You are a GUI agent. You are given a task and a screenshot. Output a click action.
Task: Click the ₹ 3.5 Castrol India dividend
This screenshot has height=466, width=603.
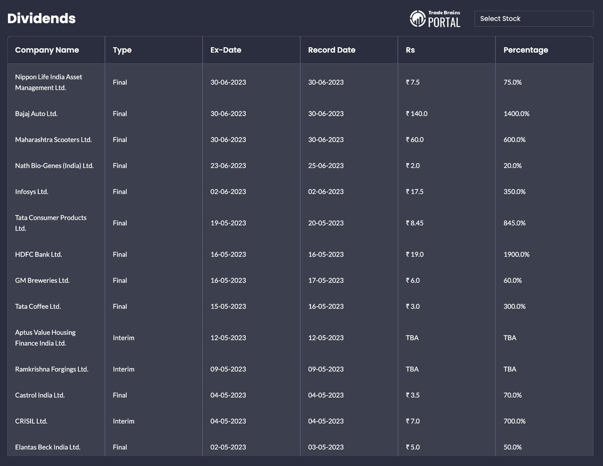point(413,395)
